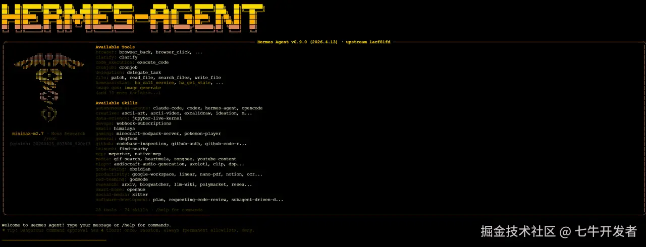Click the "heartmula" skill name

pyautogui.click(x=158, y=159)
